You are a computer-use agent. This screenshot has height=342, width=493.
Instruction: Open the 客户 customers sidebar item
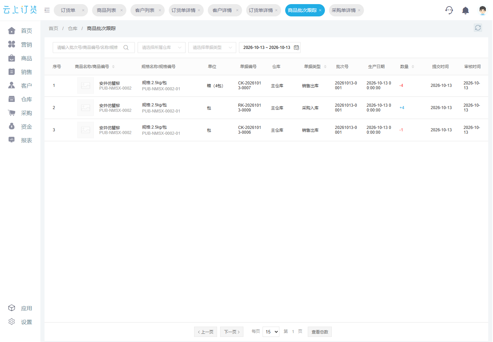pos(20,85)
